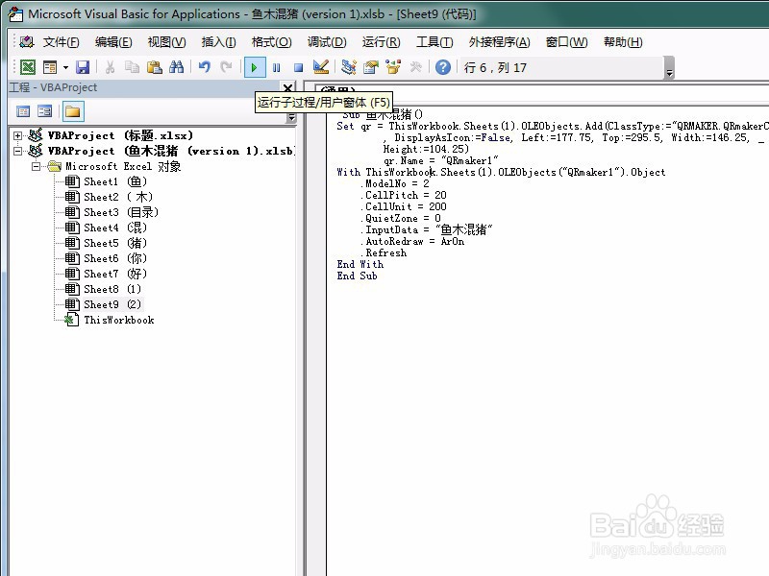Collapse the Microsoft Excel 对象 folder
Image resolution: width=769 pixels, height=576 pixels.
pos(36,166)
